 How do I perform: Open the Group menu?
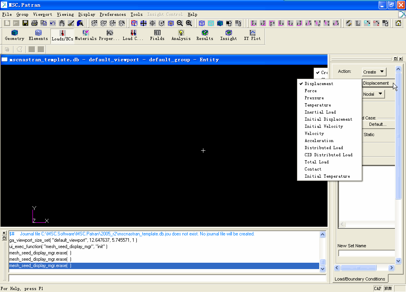coord(22,15)
